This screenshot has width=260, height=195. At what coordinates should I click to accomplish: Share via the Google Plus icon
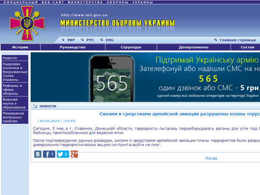pos(74,154)
